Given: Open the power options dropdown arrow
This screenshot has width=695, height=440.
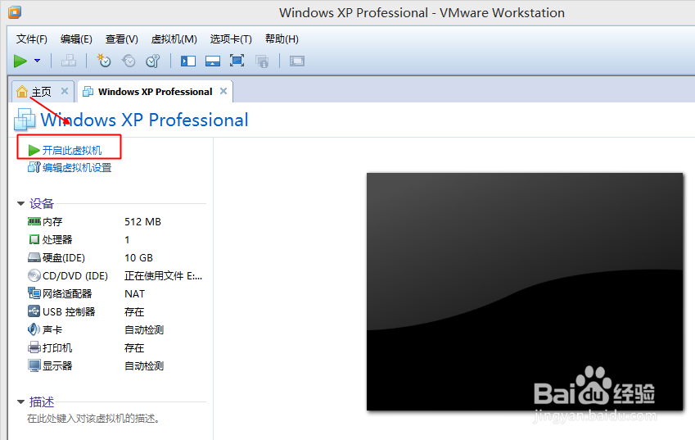Looking at the screenshot, I should pos(37,61).
